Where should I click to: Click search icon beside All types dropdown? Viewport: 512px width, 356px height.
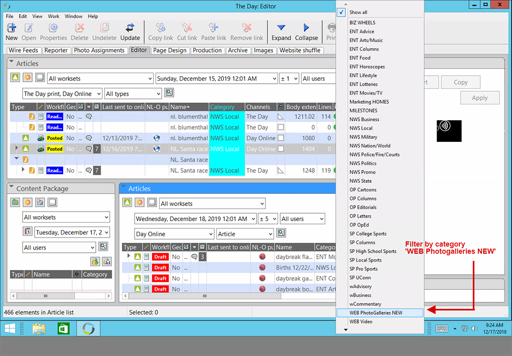tap(169, 93)
